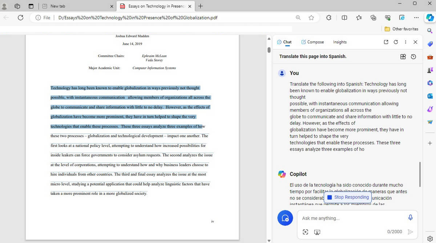Close the Essays on Technology tab
The height and width of the screenshot is (243, 436).
190,6
